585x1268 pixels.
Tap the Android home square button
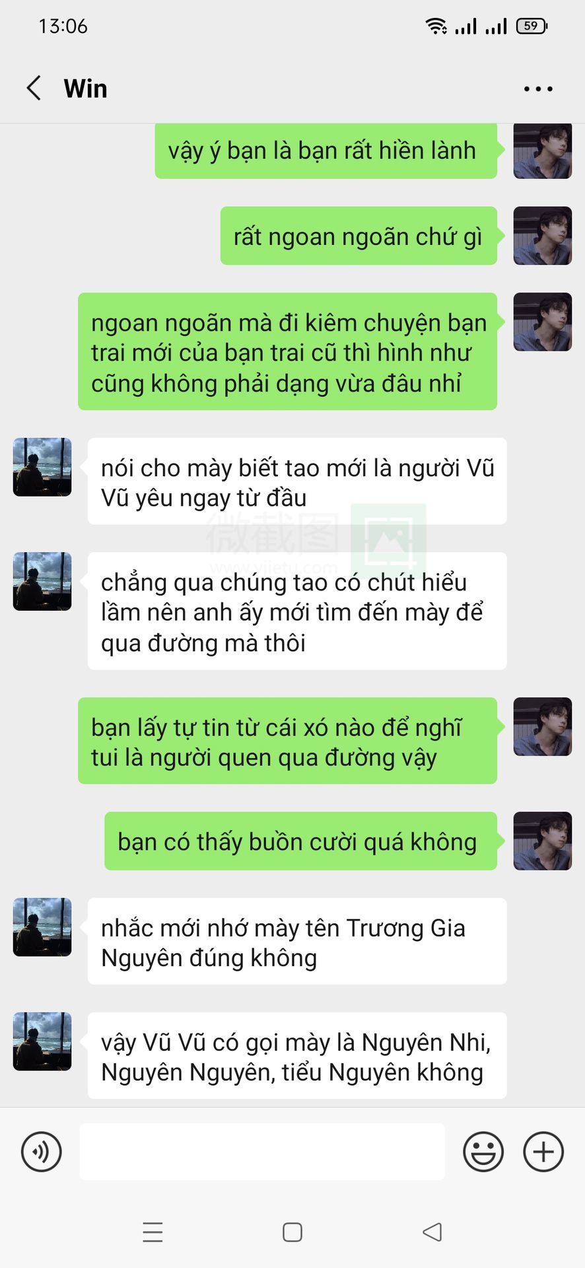(292, 1232)
